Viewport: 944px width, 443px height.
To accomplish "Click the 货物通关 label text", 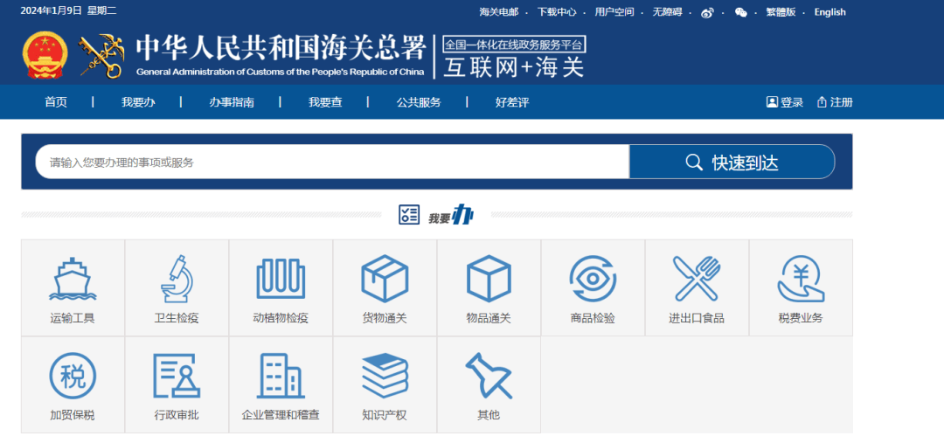I will pos(385,318).
